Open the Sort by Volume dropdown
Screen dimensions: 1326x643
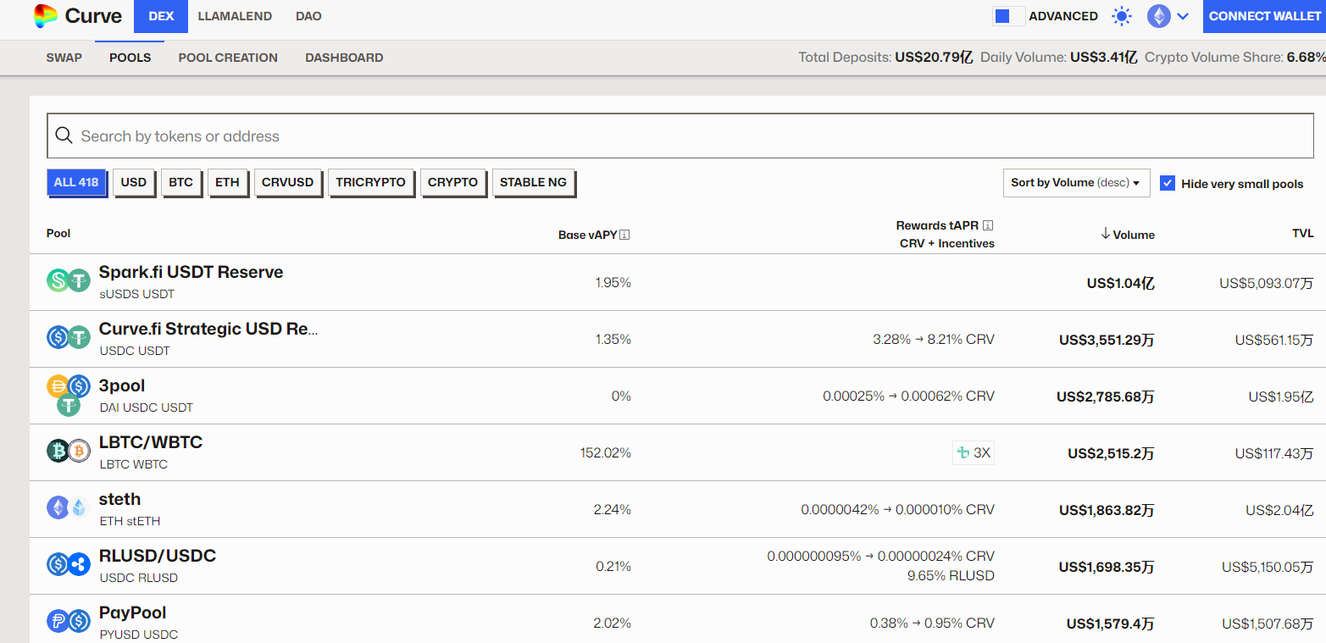(1076, 183)
